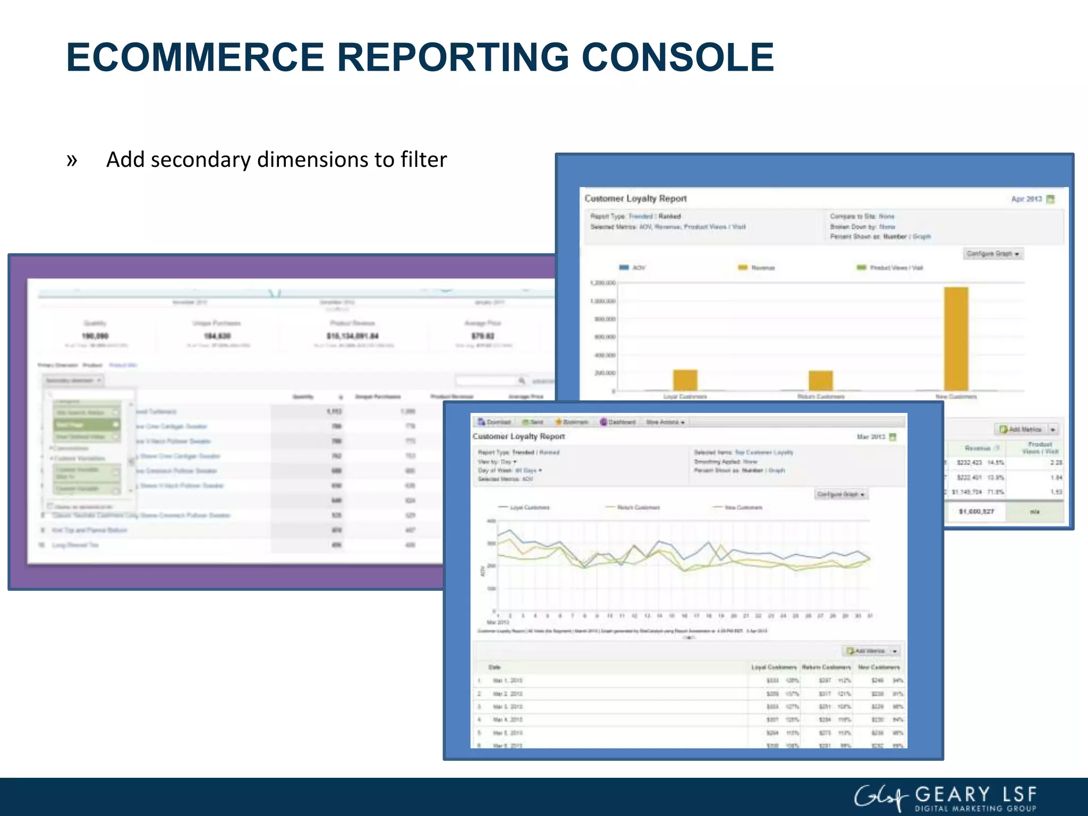Click the New Customers column header in table
1088x816 pixels.
tap(879, 667)
